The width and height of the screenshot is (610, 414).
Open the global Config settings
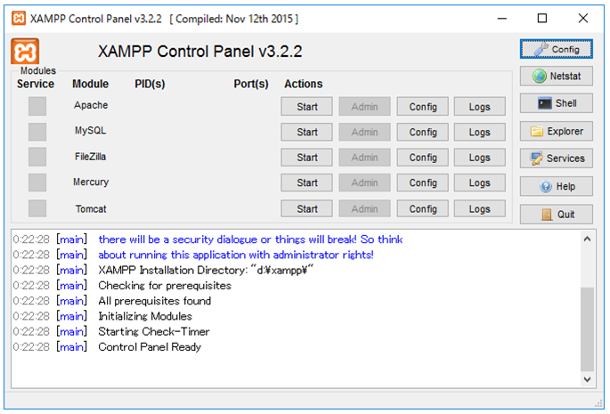click(556, 49)
